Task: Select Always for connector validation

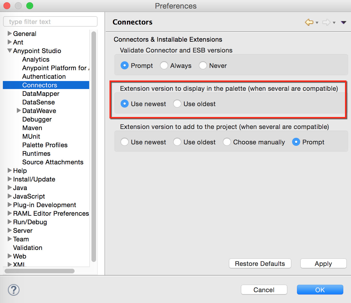Action: (x=164, y=66)
